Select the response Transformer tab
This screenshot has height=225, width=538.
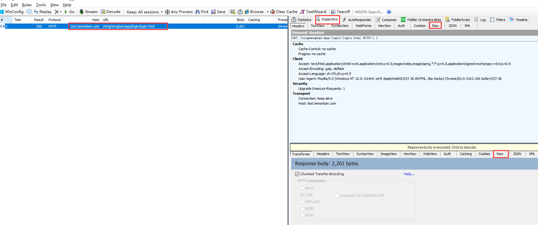coord(301,154)
